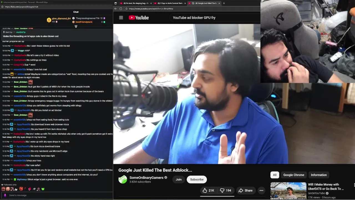Click 'did you install an ad blocker' message

tap(46, 110)
